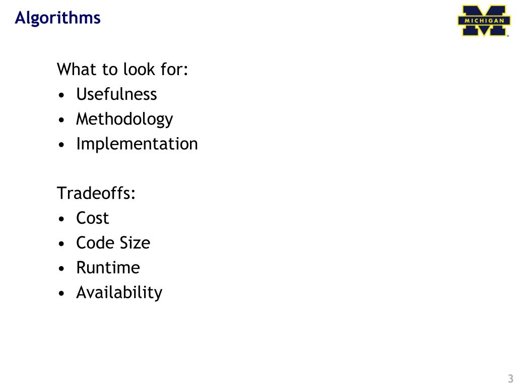Click the MICHIGAN text banner in logo
Image resolution: width=516 pixels, height=387 pixels.
484,20
